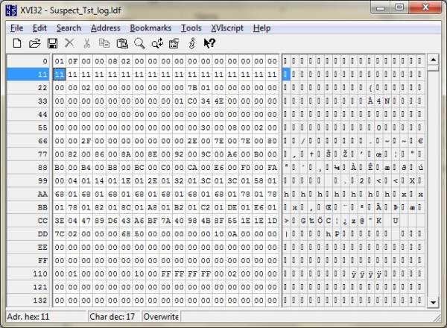Toggle the Overwrite mode status indicator
Image resolution: width=447 pixels, height=328 pixels.
pos(161,317)
